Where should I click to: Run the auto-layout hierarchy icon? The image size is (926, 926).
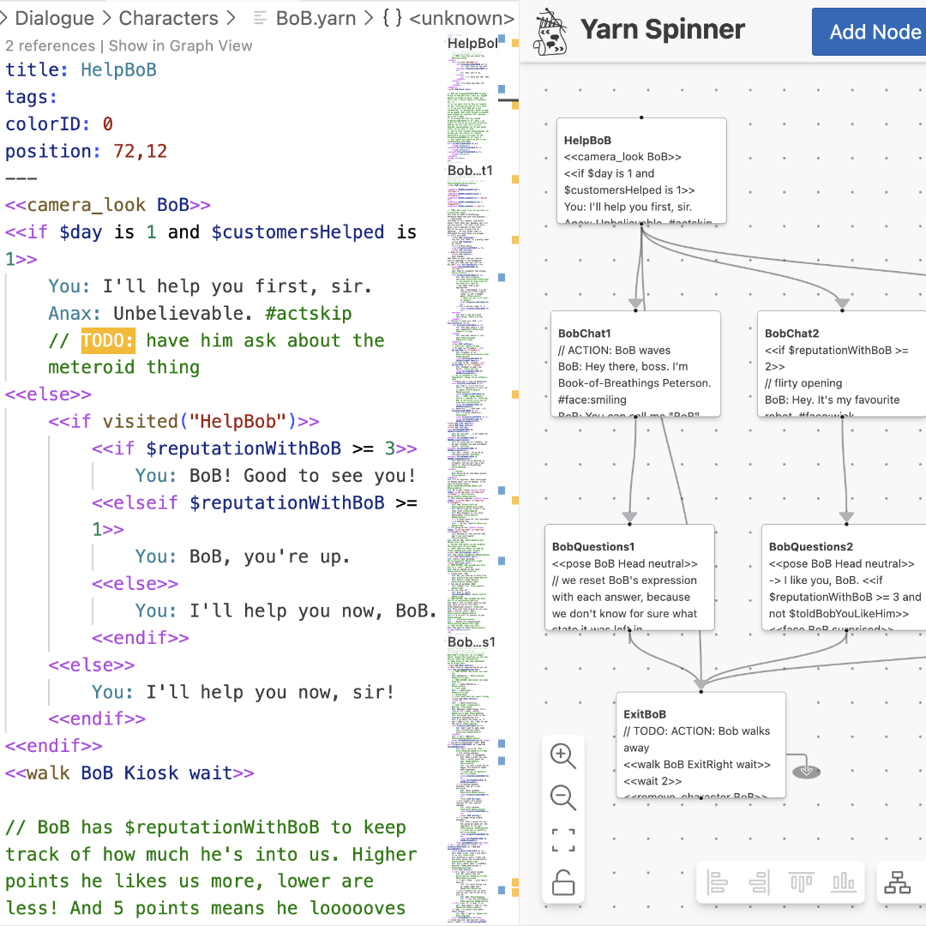coord(898,881)
